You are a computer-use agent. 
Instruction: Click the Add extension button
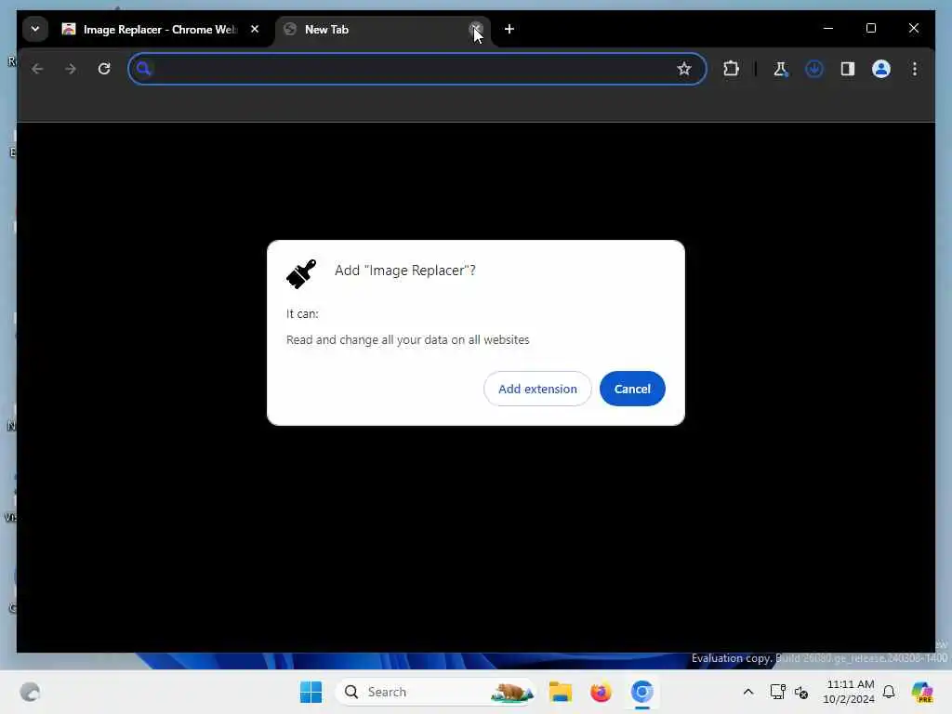click(x=537, y=389)
